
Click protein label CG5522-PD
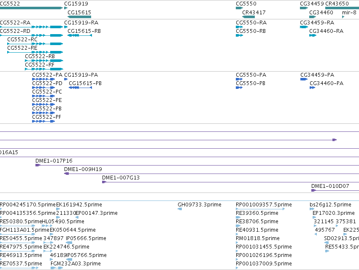[47, 83]
